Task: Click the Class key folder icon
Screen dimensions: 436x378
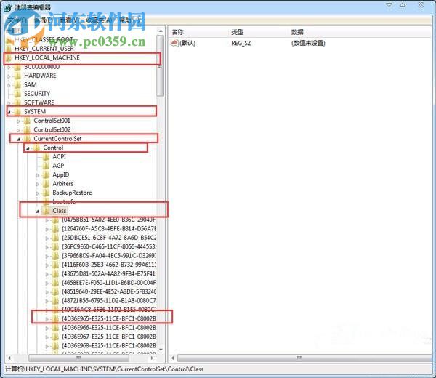Action: click(x=46, y=211)
